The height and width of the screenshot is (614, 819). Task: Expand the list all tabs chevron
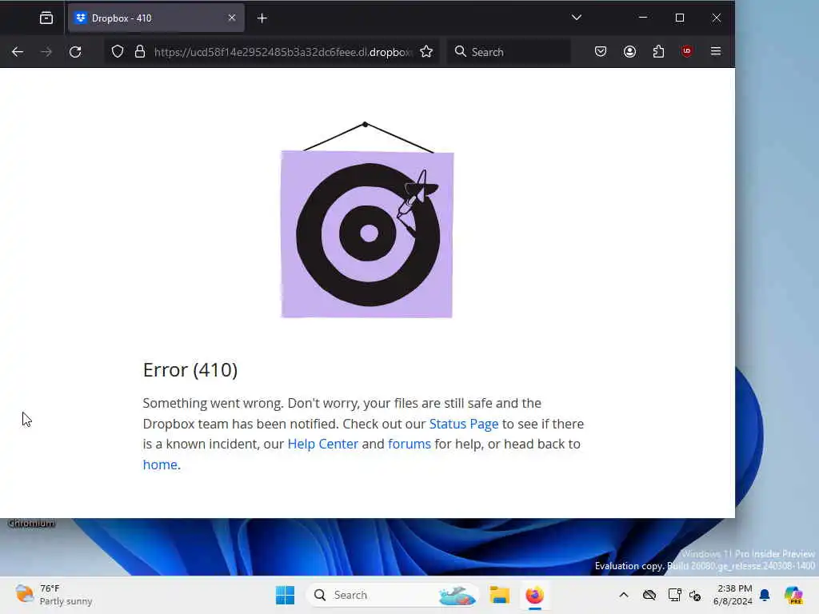[576, 18]
